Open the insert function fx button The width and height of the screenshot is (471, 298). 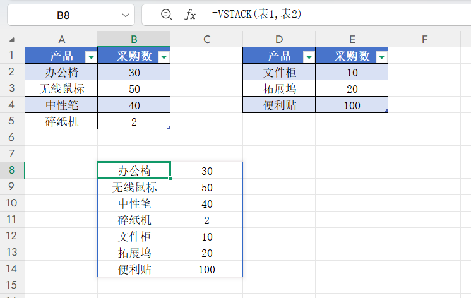pos(190,15)
